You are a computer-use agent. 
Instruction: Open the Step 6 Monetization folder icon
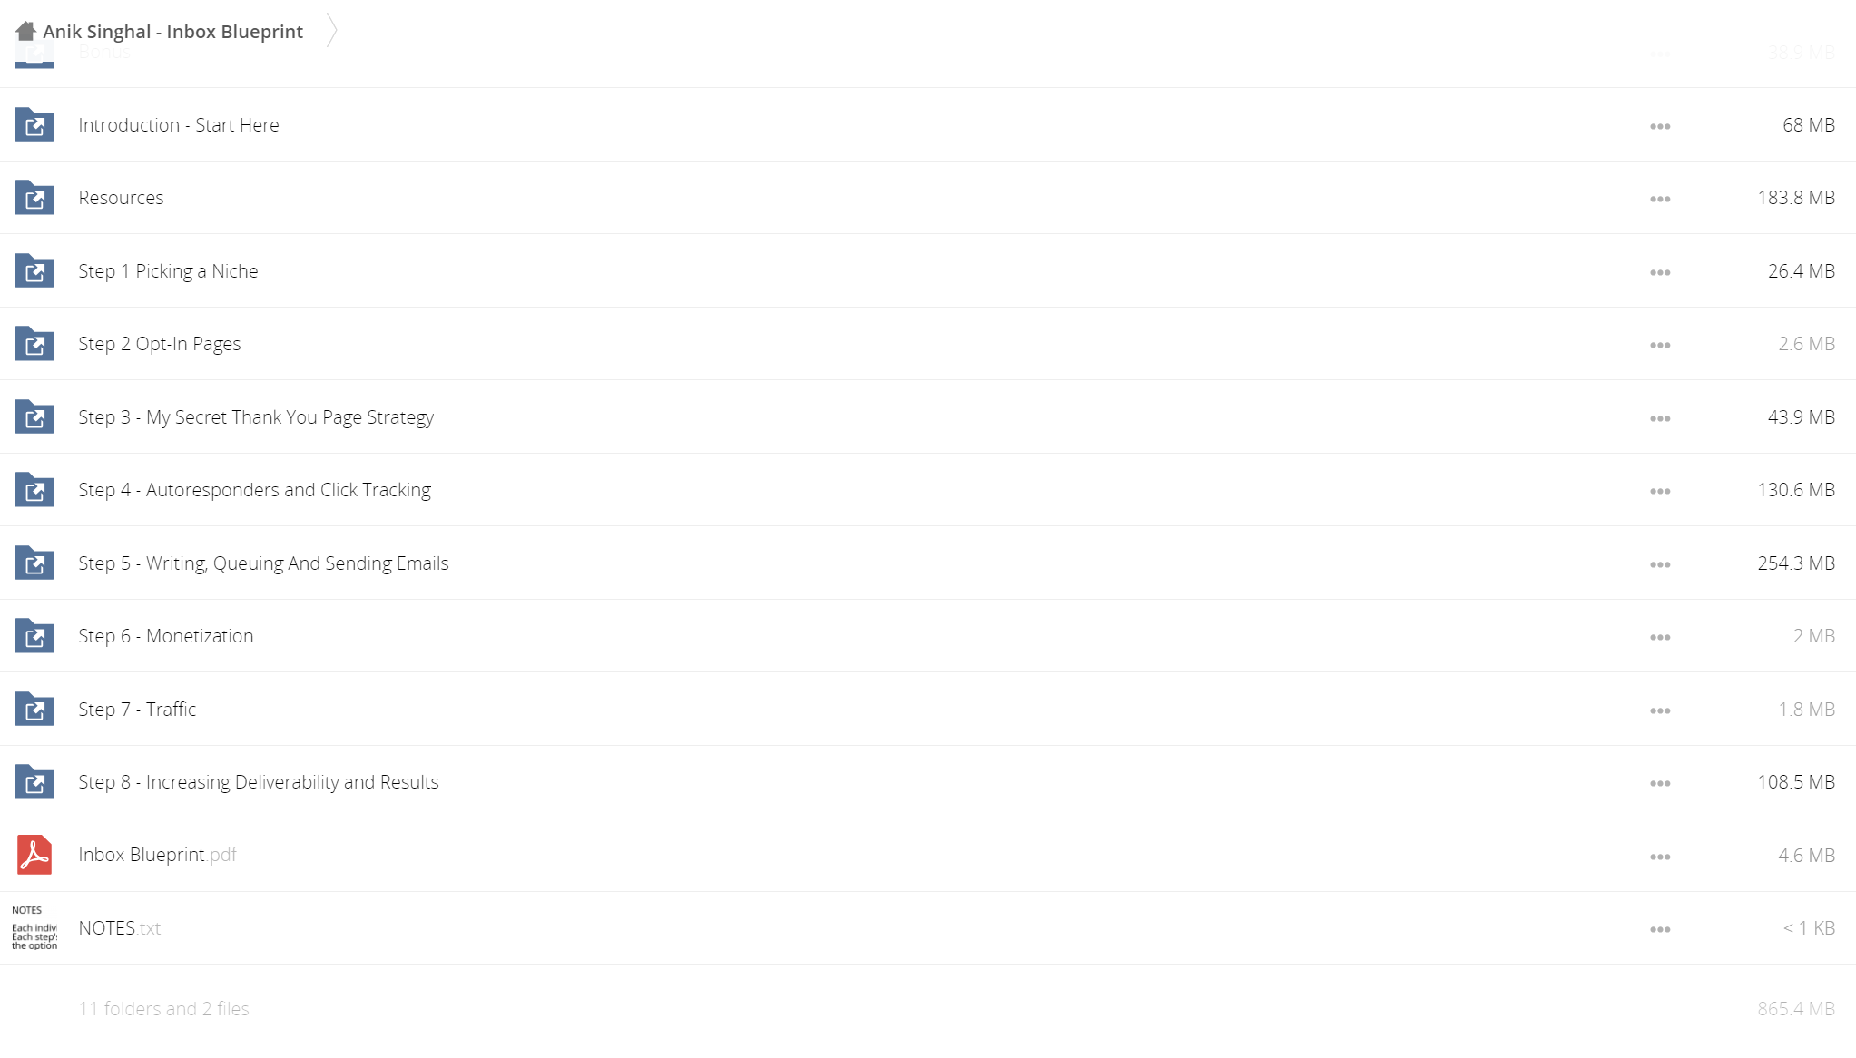coord(34,636)
